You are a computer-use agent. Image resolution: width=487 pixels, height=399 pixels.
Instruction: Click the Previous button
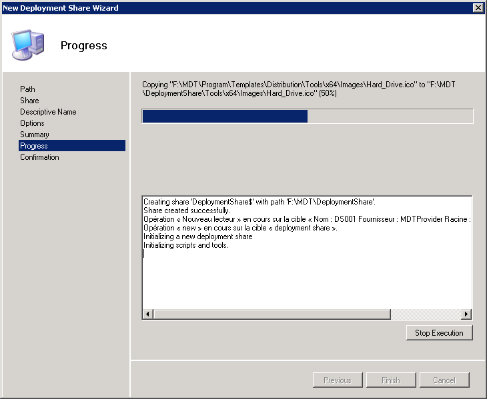point(338,380)
